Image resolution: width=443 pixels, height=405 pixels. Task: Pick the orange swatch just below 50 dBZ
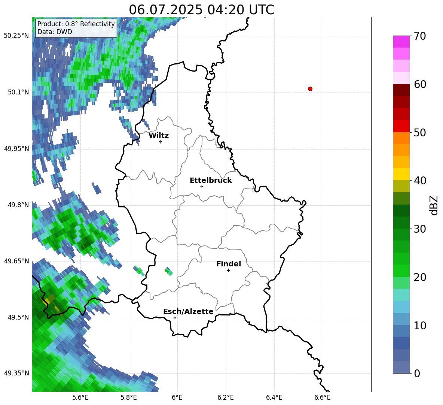tap(401, 138)
